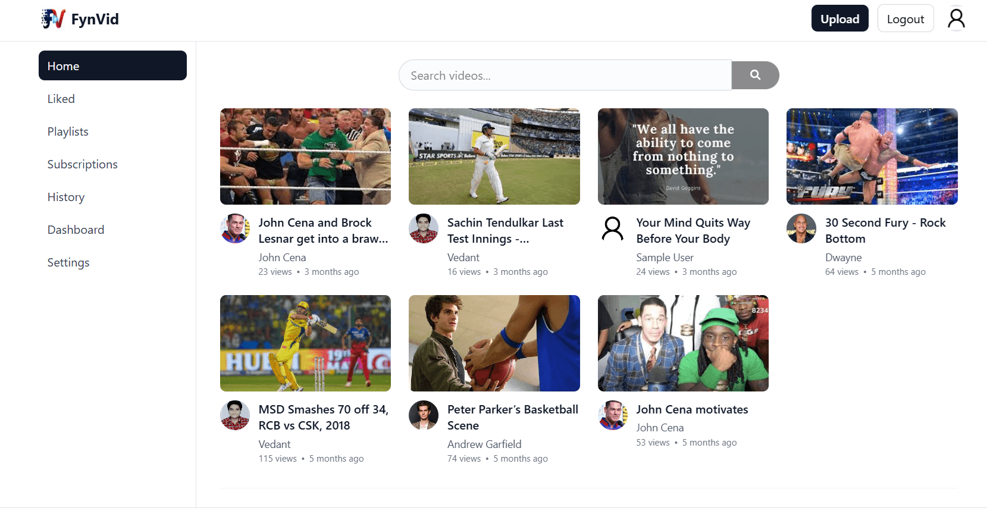Screen dimensions: 987x517
Task: Open John Cena's avatar on brawl video
Action: tap(235, 228)
